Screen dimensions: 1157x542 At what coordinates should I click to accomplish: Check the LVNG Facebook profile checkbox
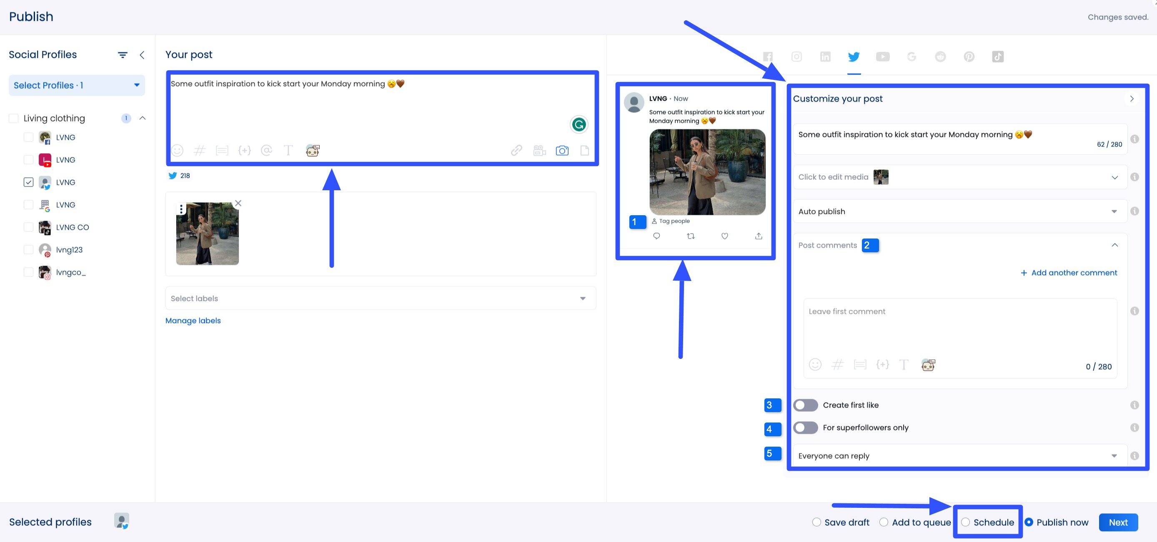point(28,137)
